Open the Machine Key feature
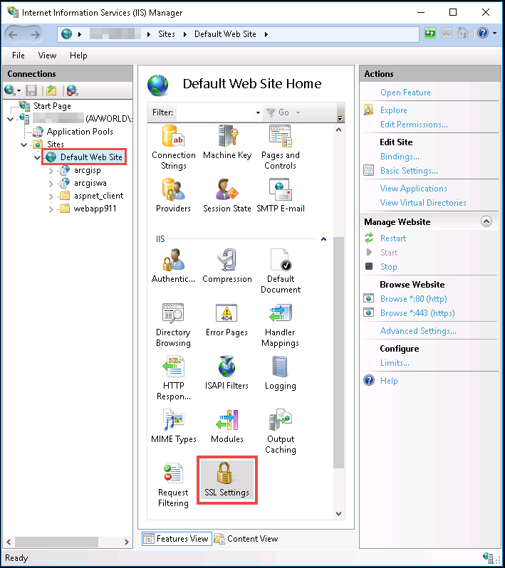 pyautogui.click(x=227, y=142)
